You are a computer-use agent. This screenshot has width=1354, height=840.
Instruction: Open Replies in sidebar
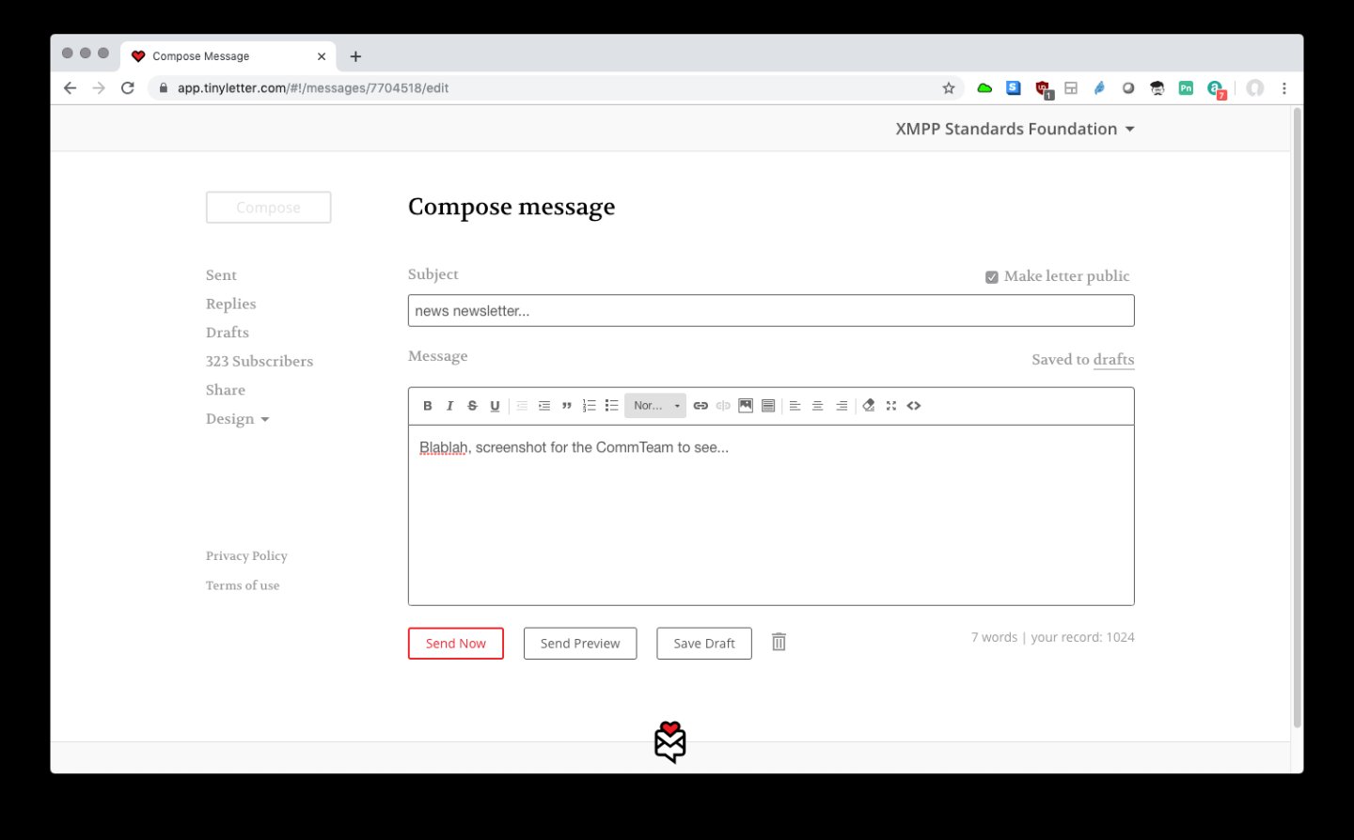(231, 303)
